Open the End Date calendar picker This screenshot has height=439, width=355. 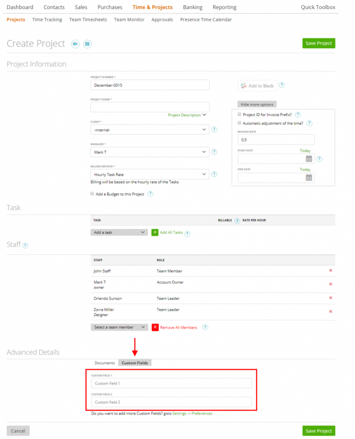pos(309,177)
